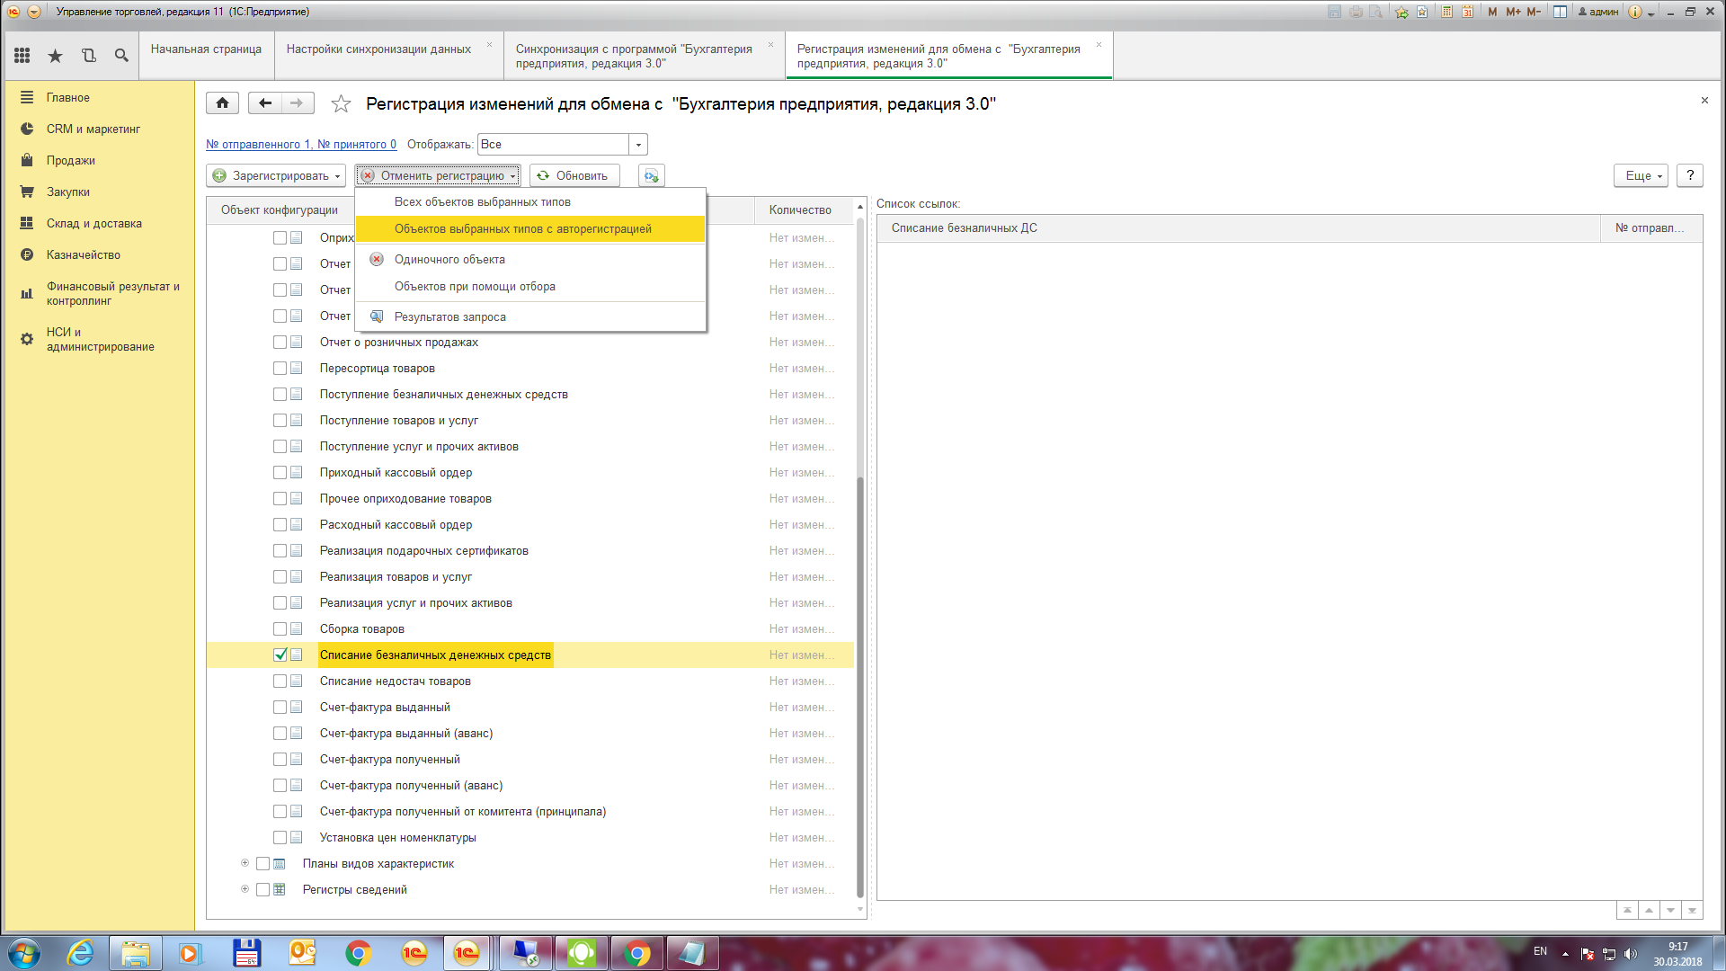Click the M+ memory add button
The height and width of the screenshot is (971, 1726).
[1513, 12]
